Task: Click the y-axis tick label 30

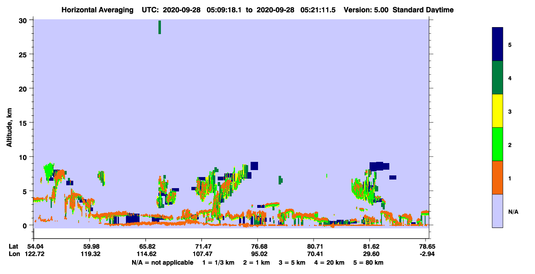Action: 23,20
